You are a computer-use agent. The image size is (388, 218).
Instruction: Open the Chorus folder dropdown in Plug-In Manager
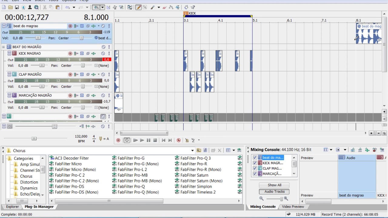(192, 150)
